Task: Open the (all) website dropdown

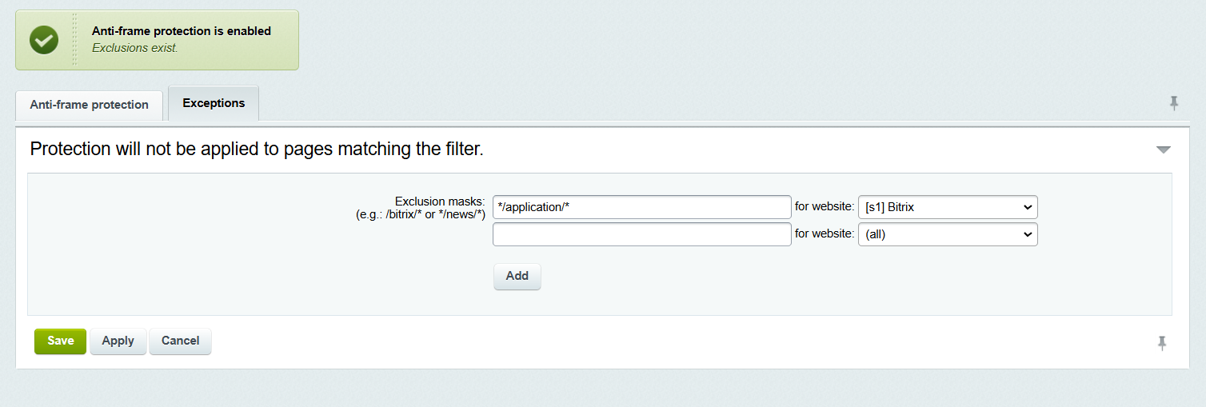Action: pyautogui.click(x=947, y=234)
